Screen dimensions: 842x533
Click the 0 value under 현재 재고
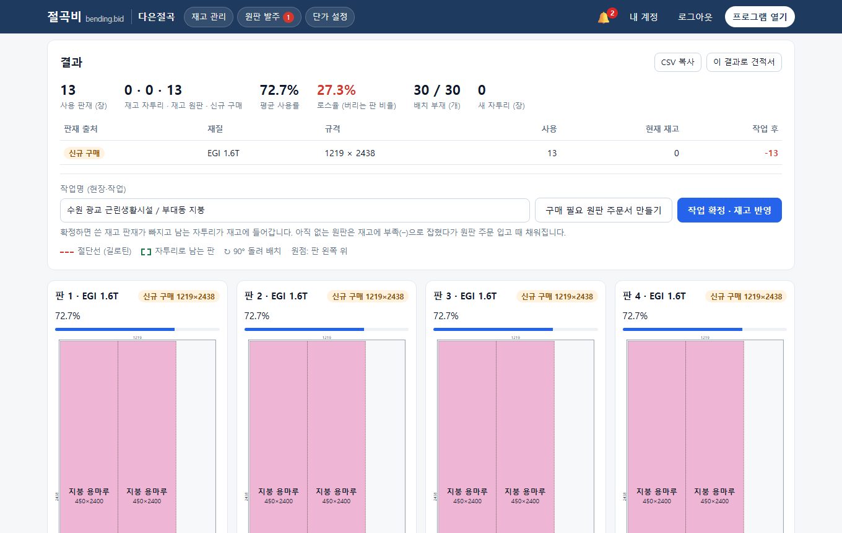coord(676,153)
